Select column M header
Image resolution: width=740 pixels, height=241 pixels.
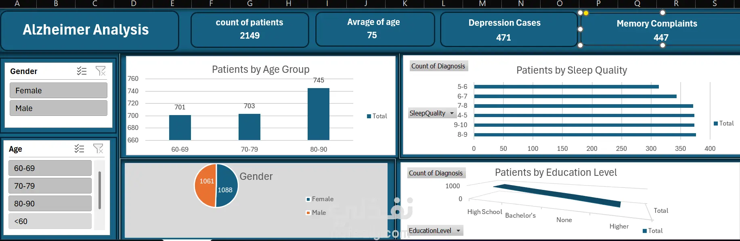tap(482, 4)
